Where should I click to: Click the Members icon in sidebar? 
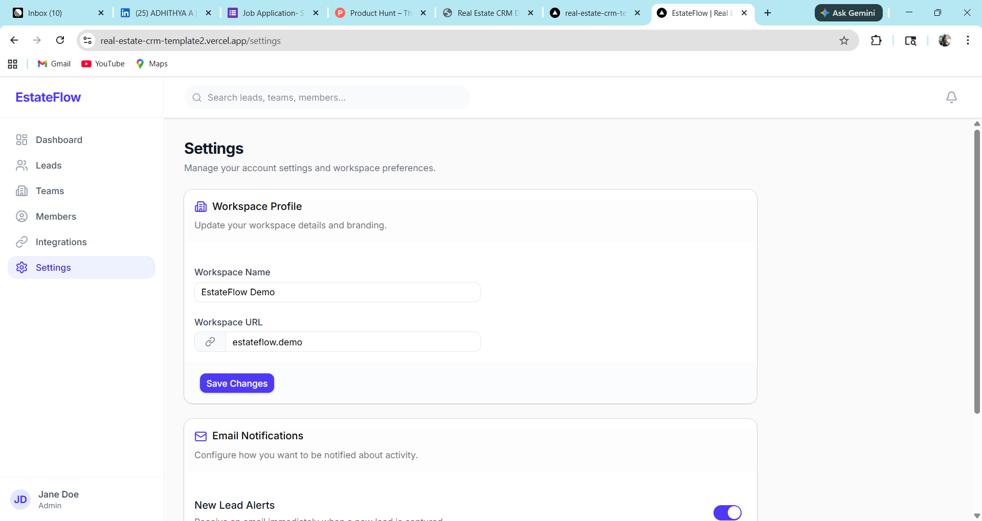pyautogui.click(x=21, y=216)
